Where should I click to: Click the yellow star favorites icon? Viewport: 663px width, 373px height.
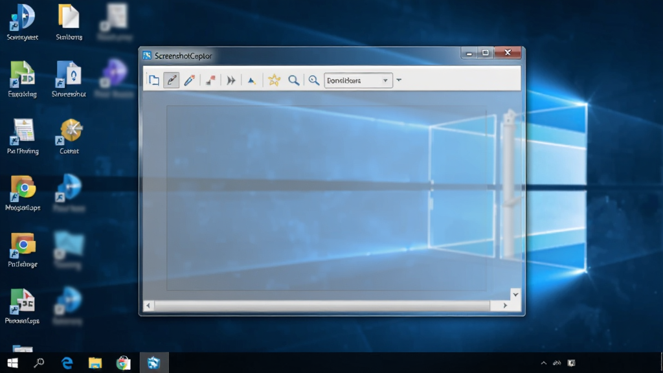[274, 80]
